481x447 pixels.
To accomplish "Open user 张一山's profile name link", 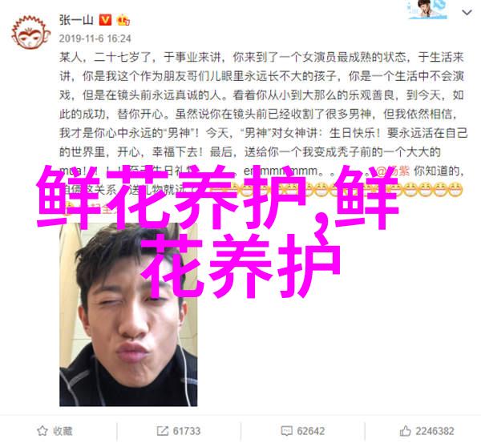I will (76, 20).
